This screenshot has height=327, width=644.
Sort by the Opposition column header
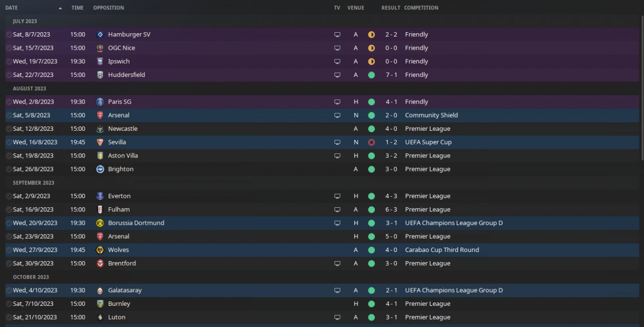pos(108,8)
